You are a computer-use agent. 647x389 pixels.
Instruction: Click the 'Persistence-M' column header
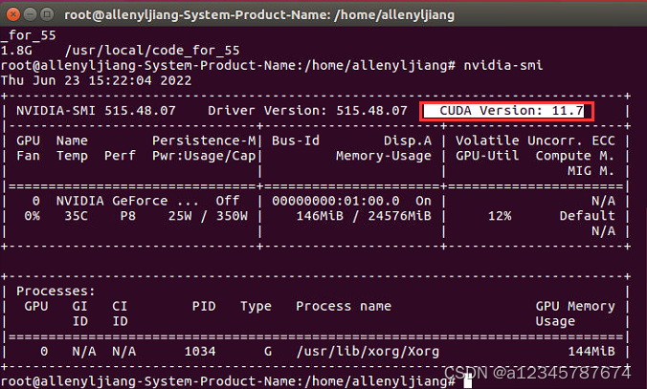204,140
